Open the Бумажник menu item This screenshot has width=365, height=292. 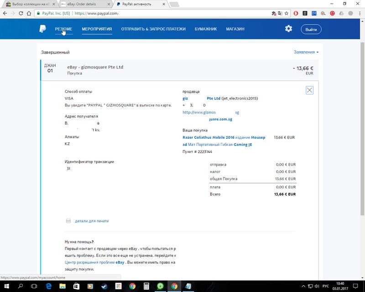point(206,29)
